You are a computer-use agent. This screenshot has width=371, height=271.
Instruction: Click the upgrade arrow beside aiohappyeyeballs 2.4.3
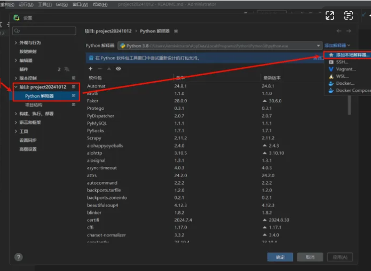click(x=265, y=146)
